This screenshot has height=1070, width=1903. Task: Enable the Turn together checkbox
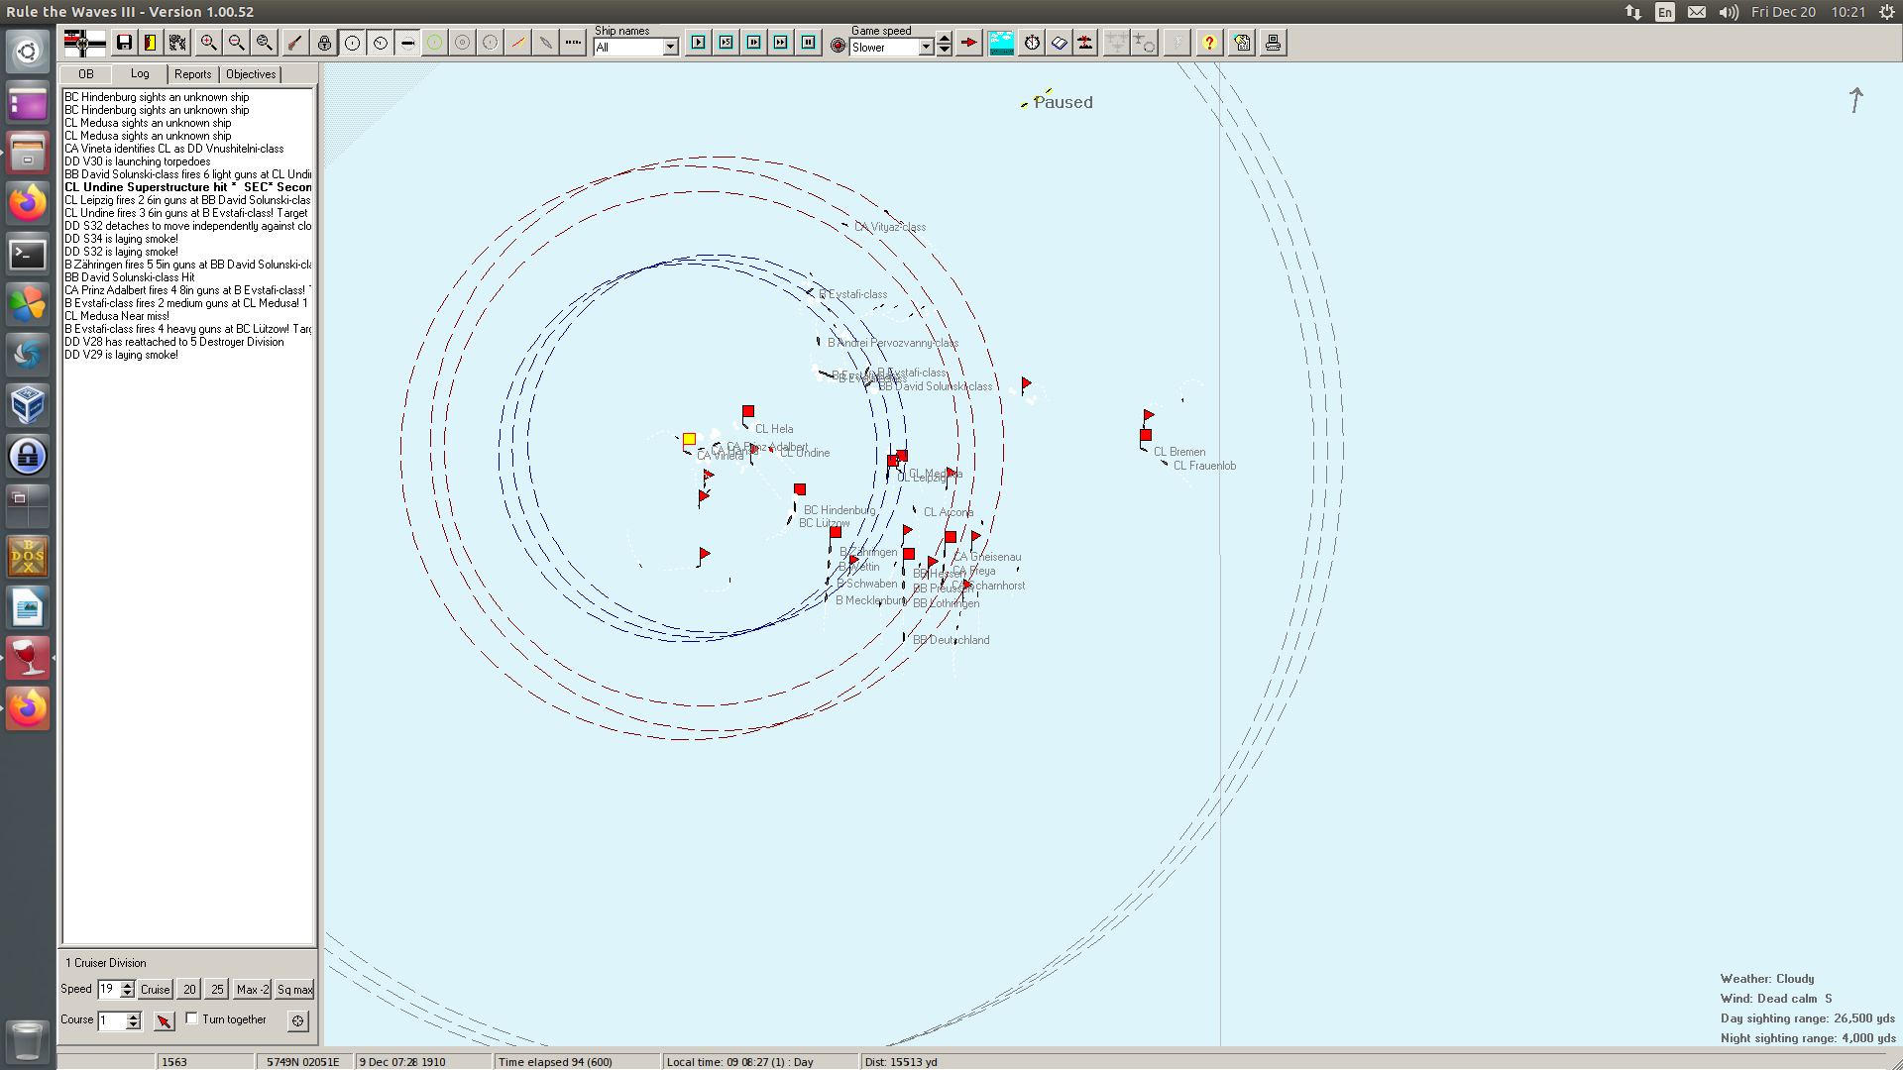coord(192,1018)
